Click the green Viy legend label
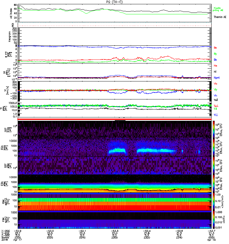The image size is (229, 244). coord(215,90)
